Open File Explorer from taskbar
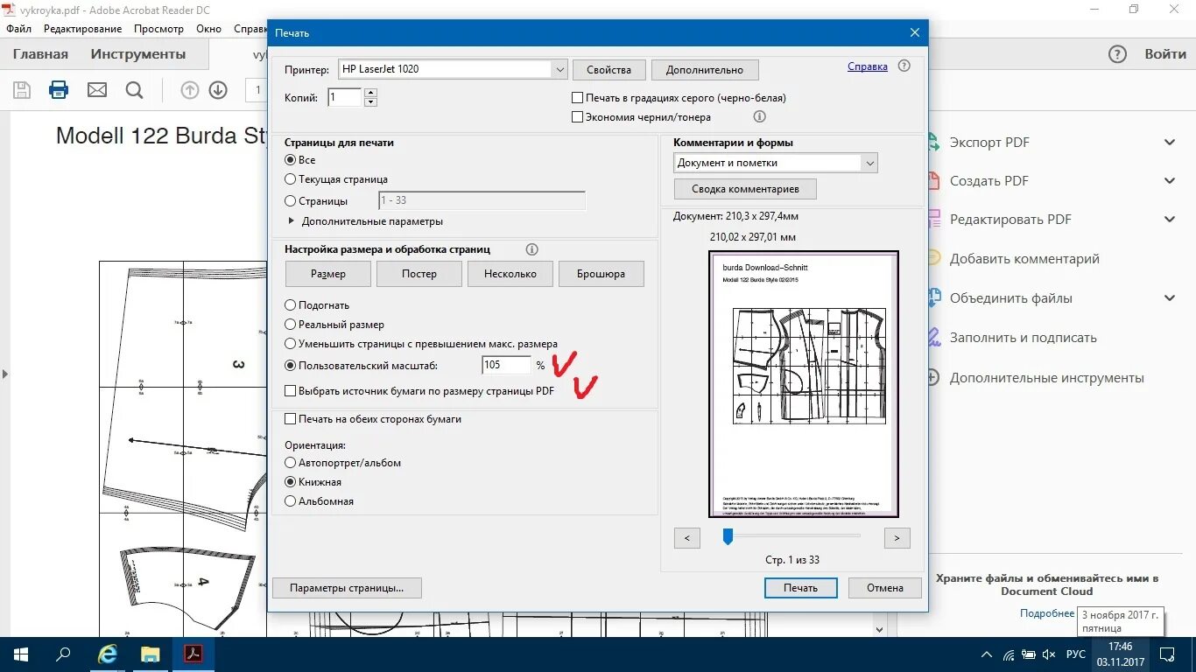The image size is (1196, 672). point(151,654)
